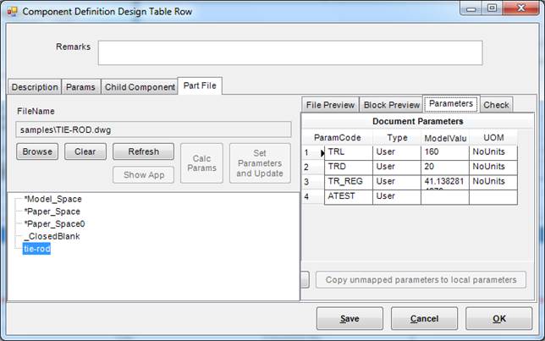
Task: Click the window icon in title bar
Action: (12, 12)
